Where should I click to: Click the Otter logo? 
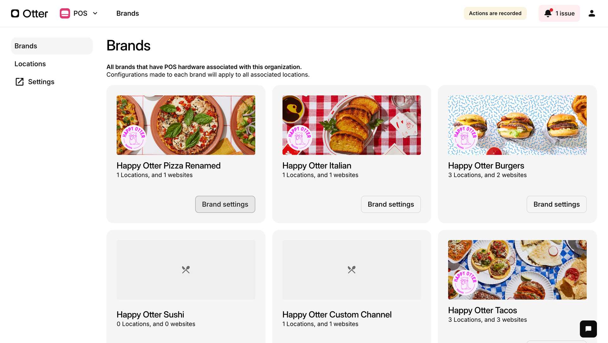(29, 13)
